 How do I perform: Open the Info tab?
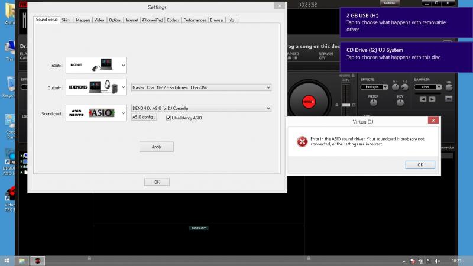pos(231,20)
